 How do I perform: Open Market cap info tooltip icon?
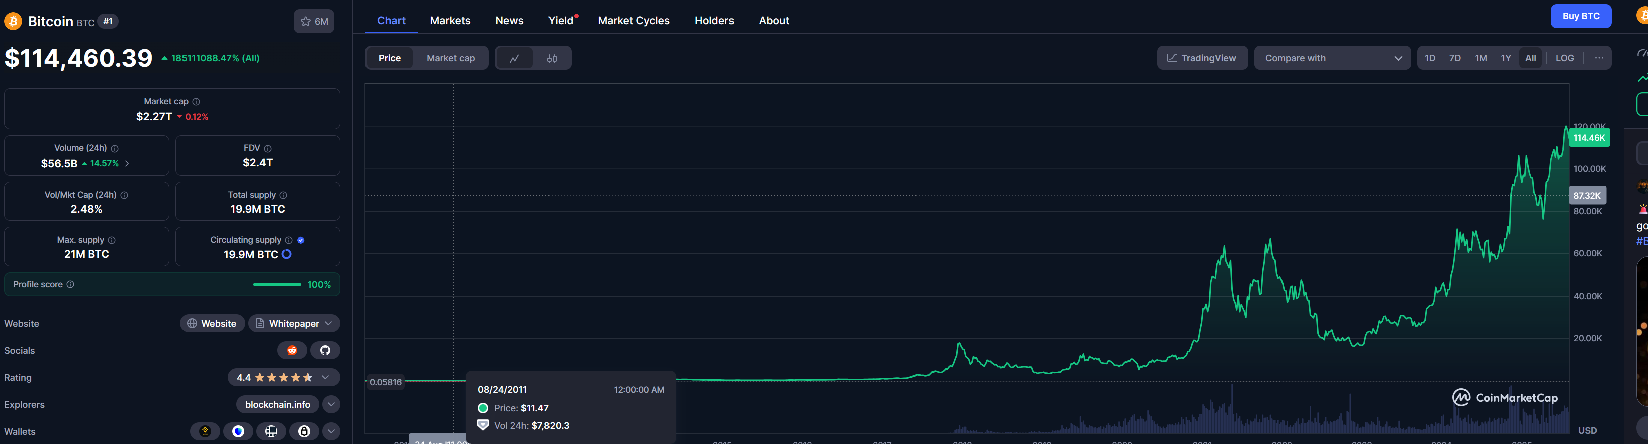coord(197,102)
